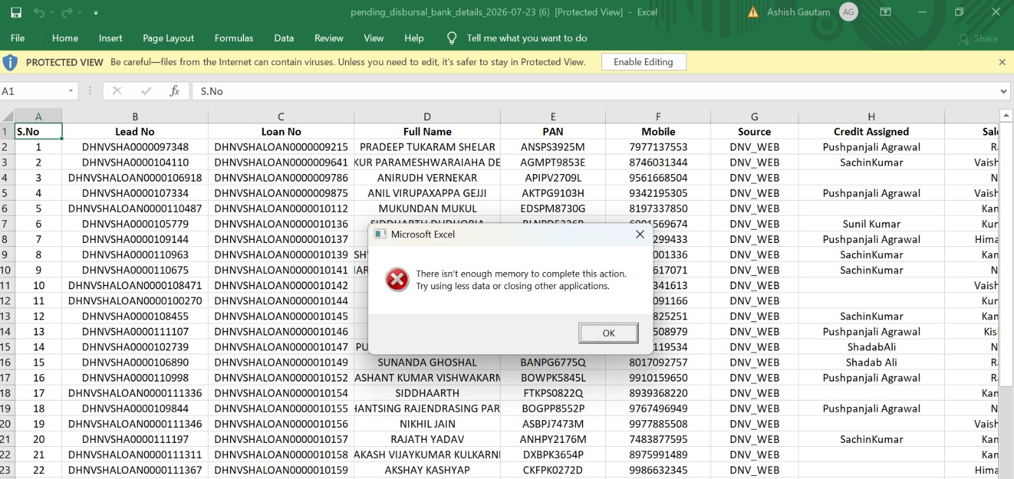This screenshot has height=479, width=1014.
Task: Open the Help tab
Action: 414,38
